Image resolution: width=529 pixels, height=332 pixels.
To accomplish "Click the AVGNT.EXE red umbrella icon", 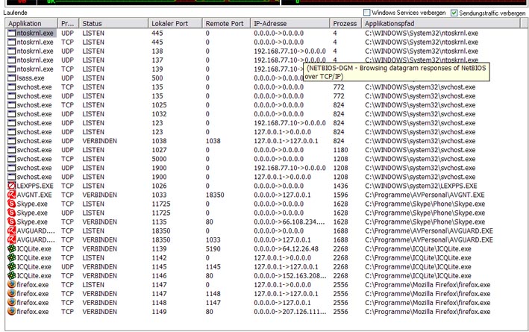I will (x=11, y=195).
